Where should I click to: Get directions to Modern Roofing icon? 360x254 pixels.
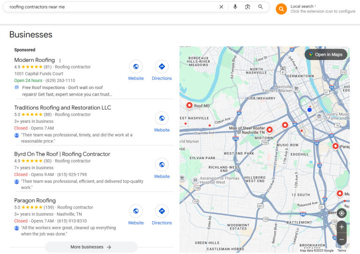coord(162,67)
